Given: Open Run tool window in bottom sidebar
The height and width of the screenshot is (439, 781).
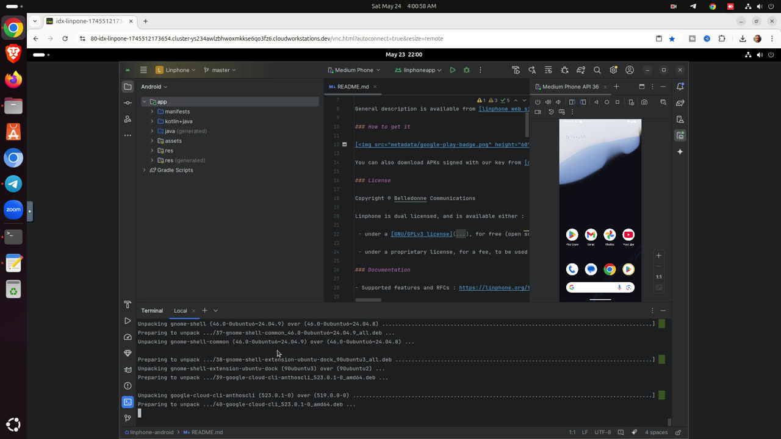Looking at the screenshot, I should (128, 321).
